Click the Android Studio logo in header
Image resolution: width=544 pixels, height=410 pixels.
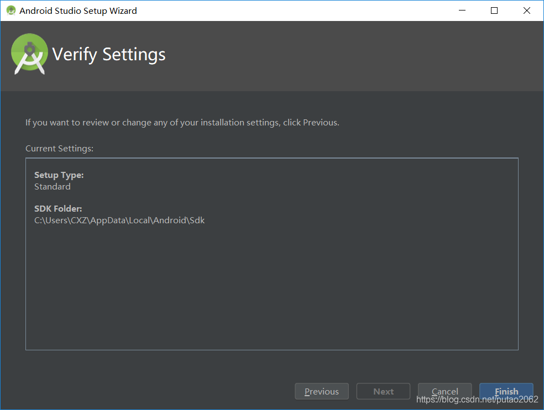tap(29, 54)
